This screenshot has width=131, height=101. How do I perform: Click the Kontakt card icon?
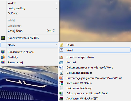(61, 63)
